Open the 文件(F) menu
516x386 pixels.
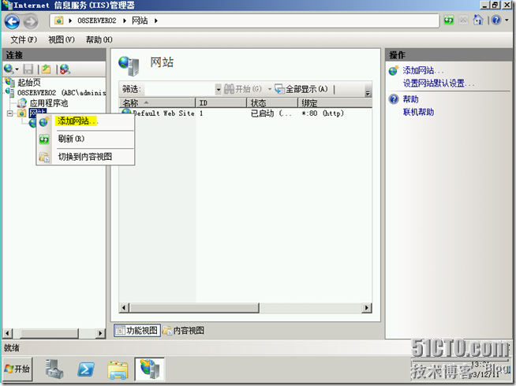pyautogui.click(x=24, y=39)
